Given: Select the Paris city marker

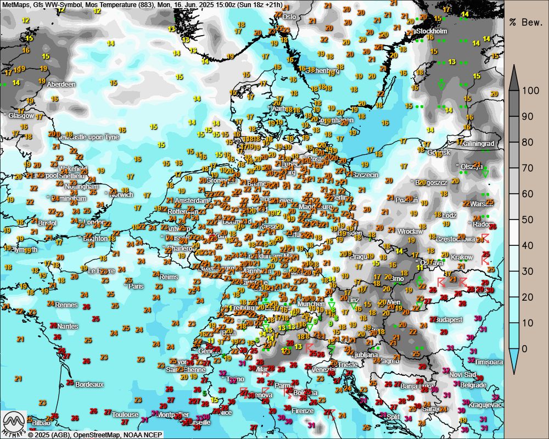Looking at the screenshot, I should coord(126,286).
